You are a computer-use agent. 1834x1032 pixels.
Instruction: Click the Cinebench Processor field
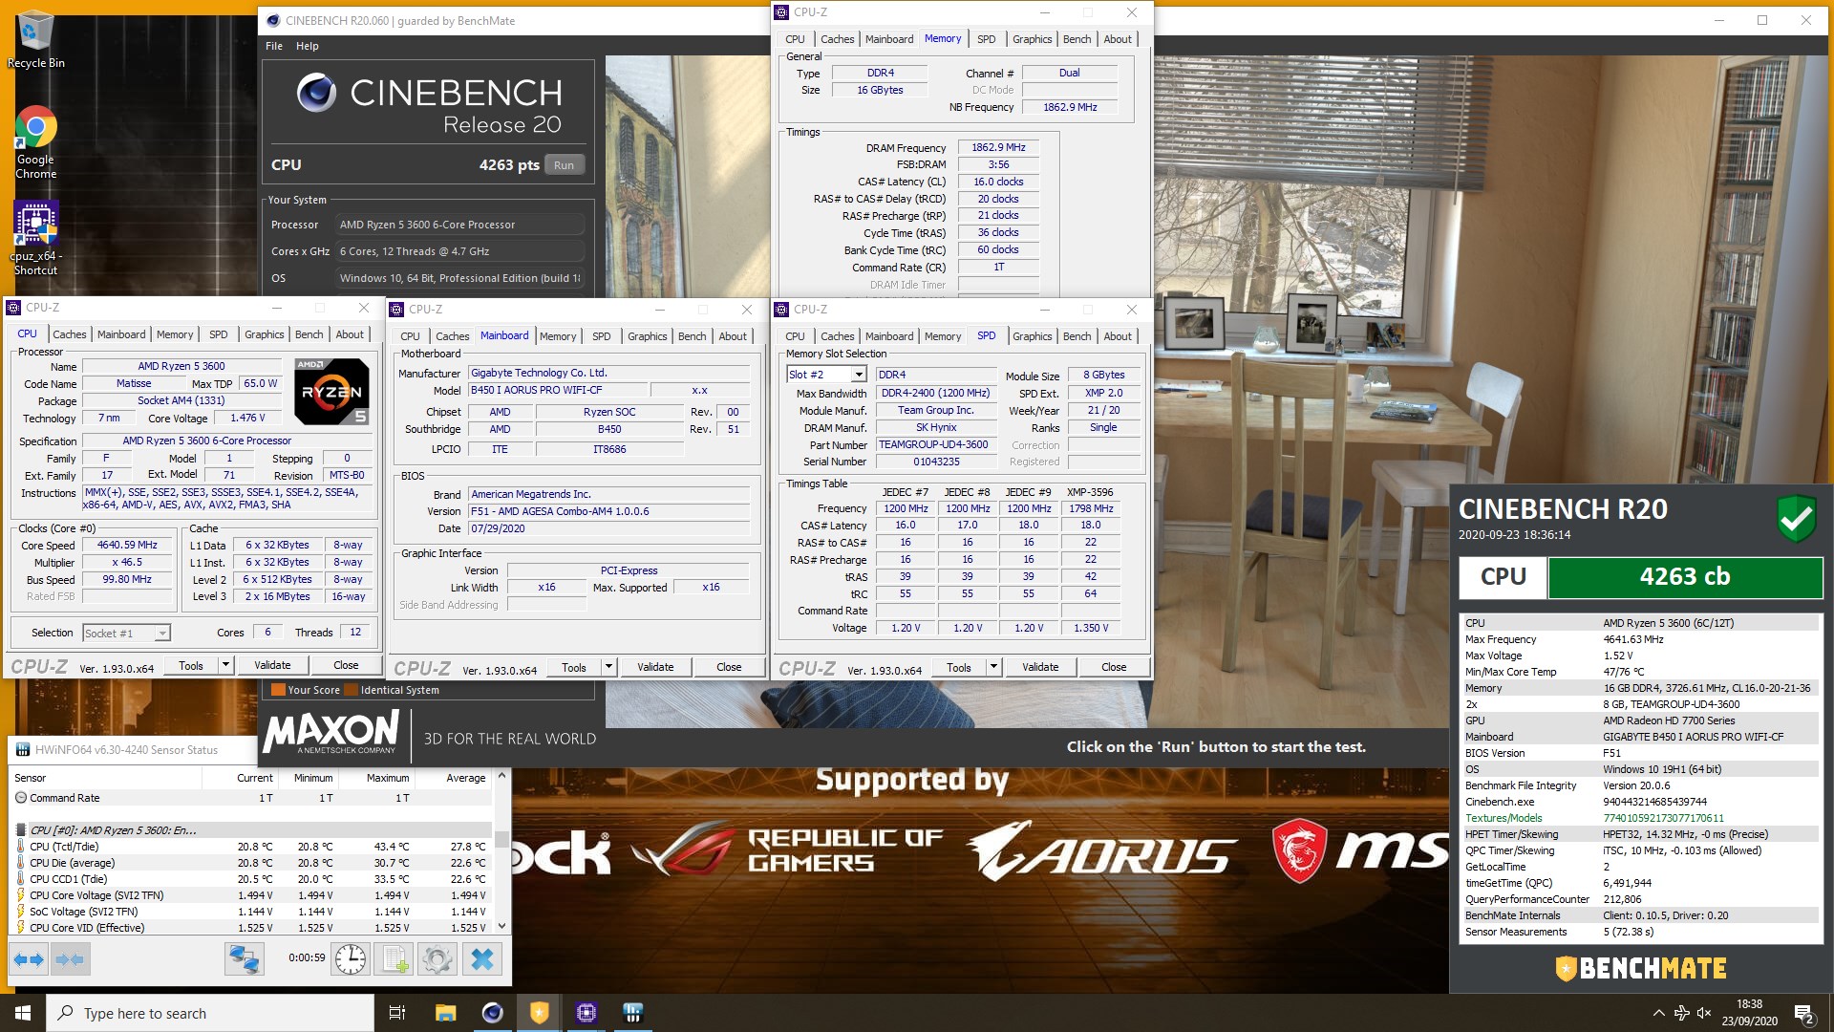[x=460, y=225]
